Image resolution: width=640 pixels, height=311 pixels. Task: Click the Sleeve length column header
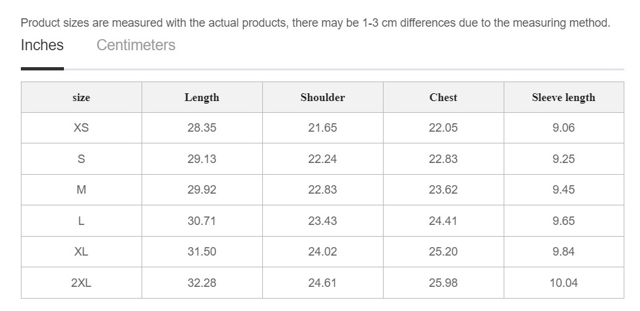coord(564,97)
